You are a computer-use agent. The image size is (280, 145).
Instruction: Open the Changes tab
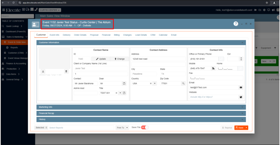[127, 35]
